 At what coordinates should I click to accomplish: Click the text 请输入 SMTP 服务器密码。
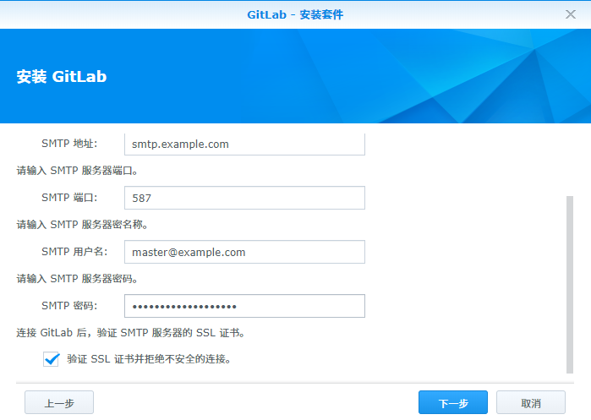pos(77,279)
